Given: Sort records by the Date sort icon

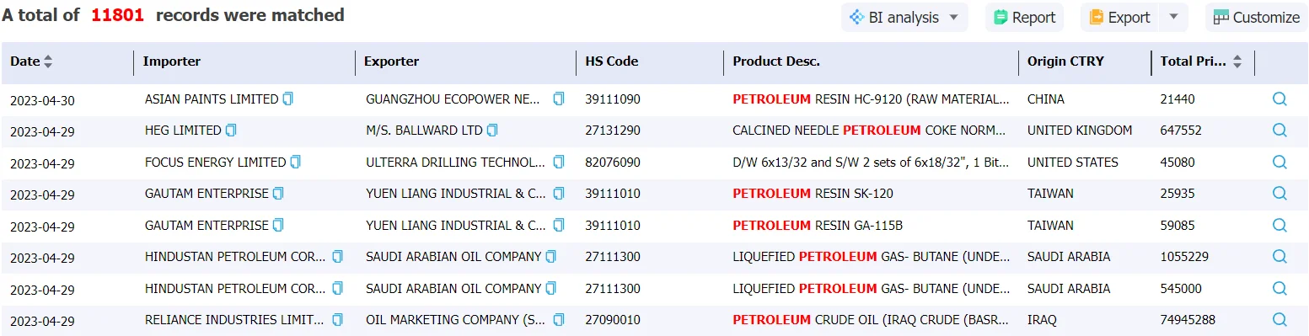Looking at the screenshot, I should 48,61.
